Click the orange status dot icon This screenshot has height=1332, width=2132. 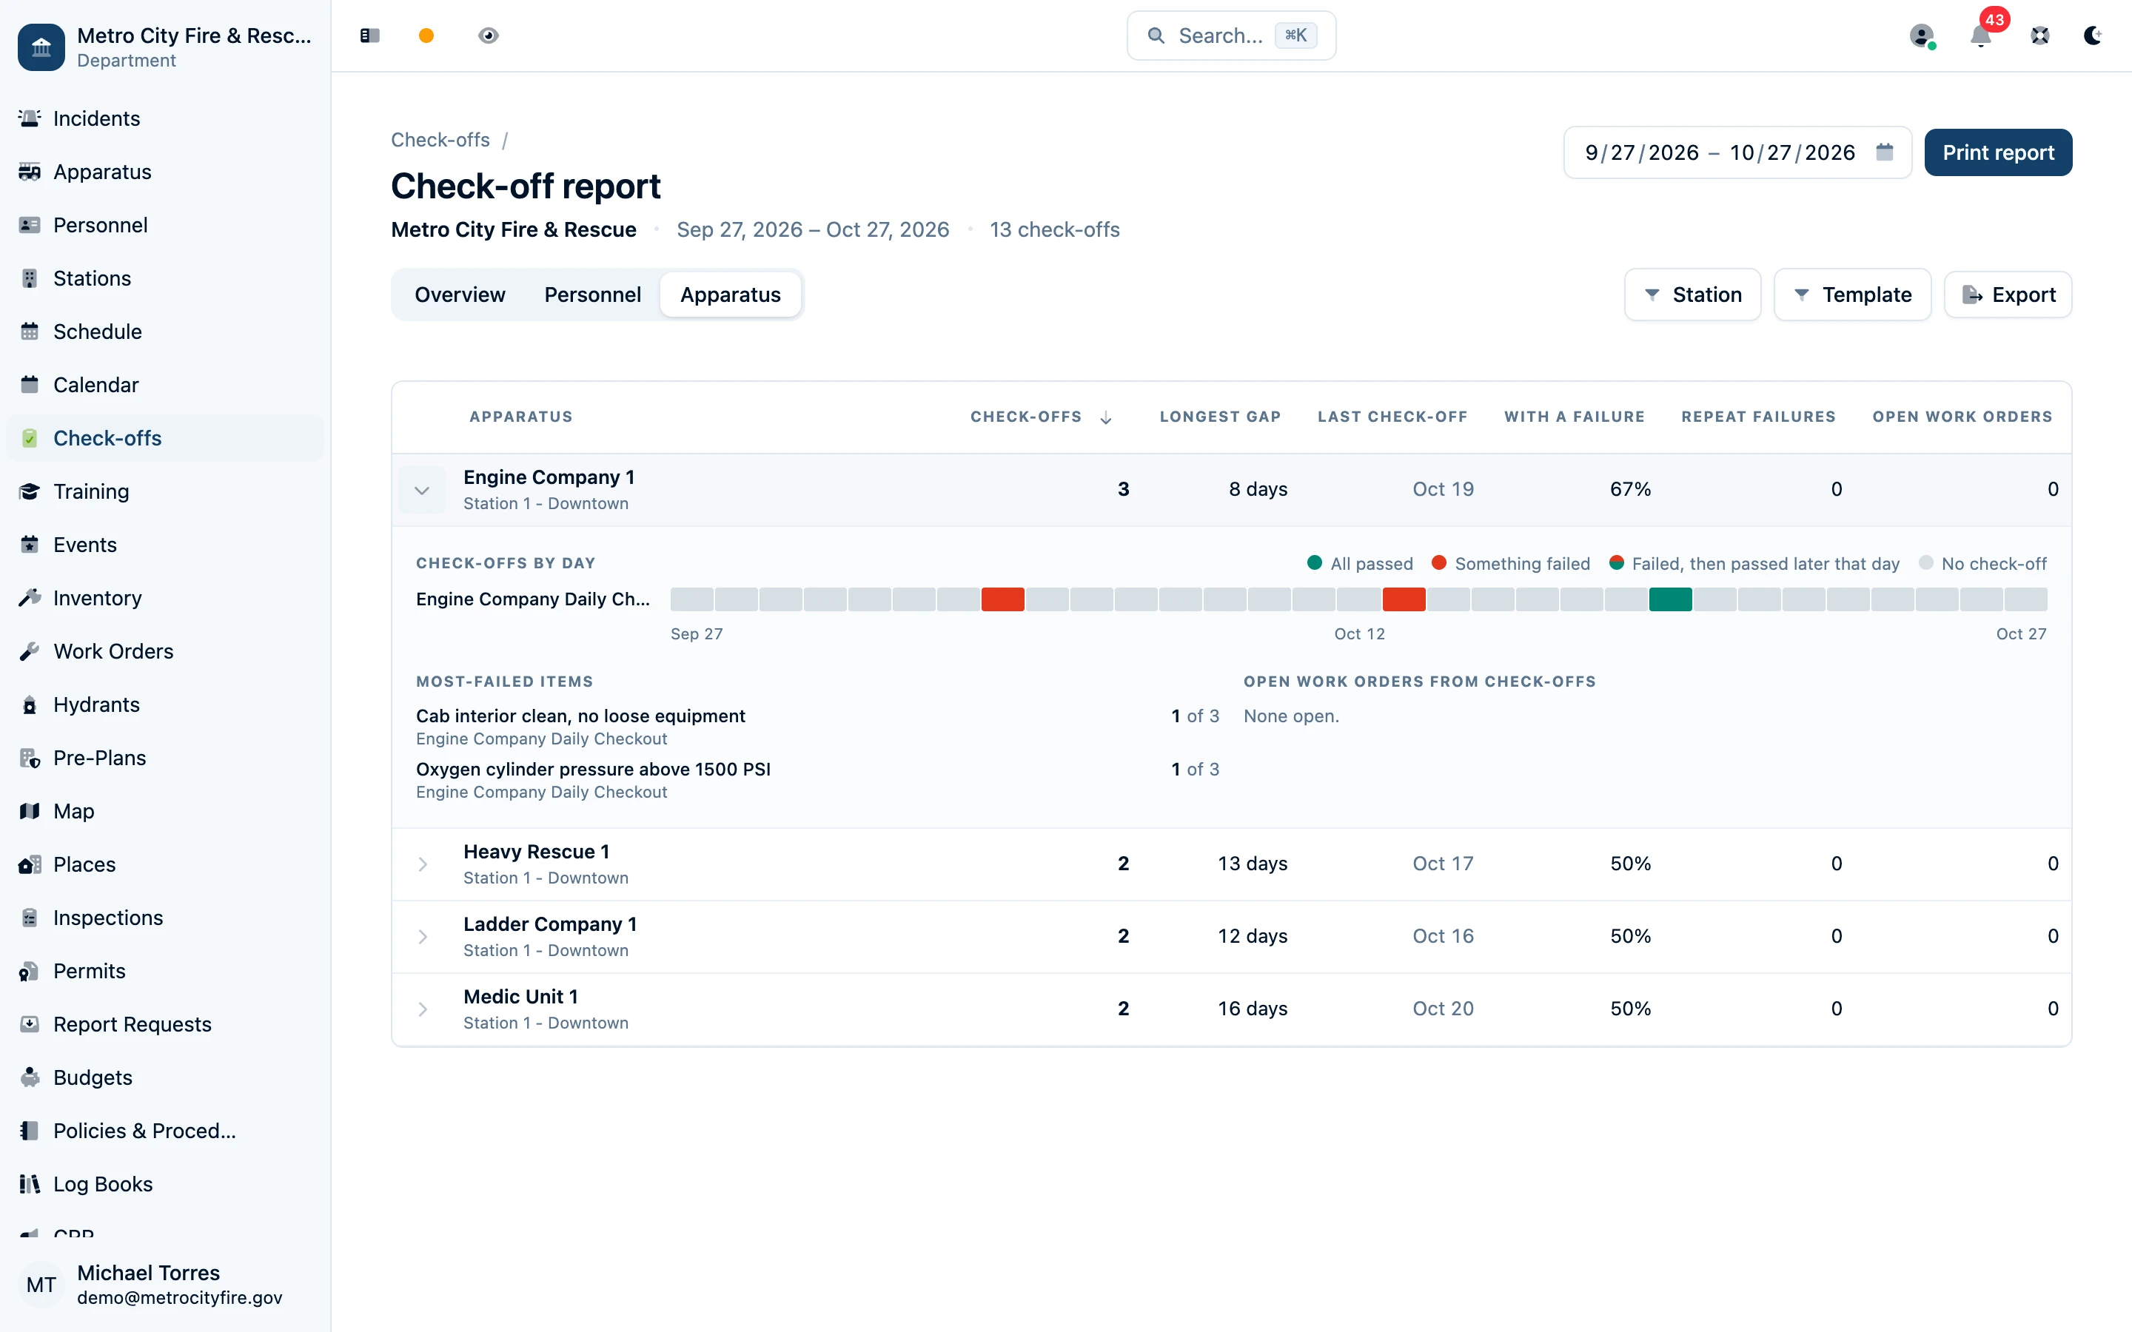point(426,36)
